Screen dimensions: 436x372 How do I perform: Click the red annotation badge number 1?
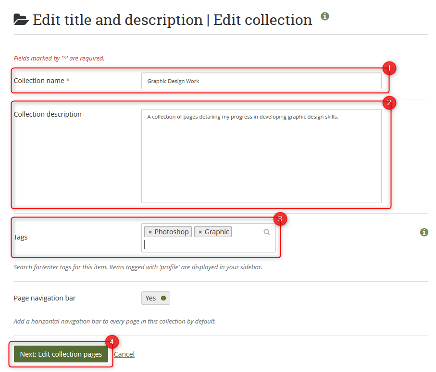point(389,68)
